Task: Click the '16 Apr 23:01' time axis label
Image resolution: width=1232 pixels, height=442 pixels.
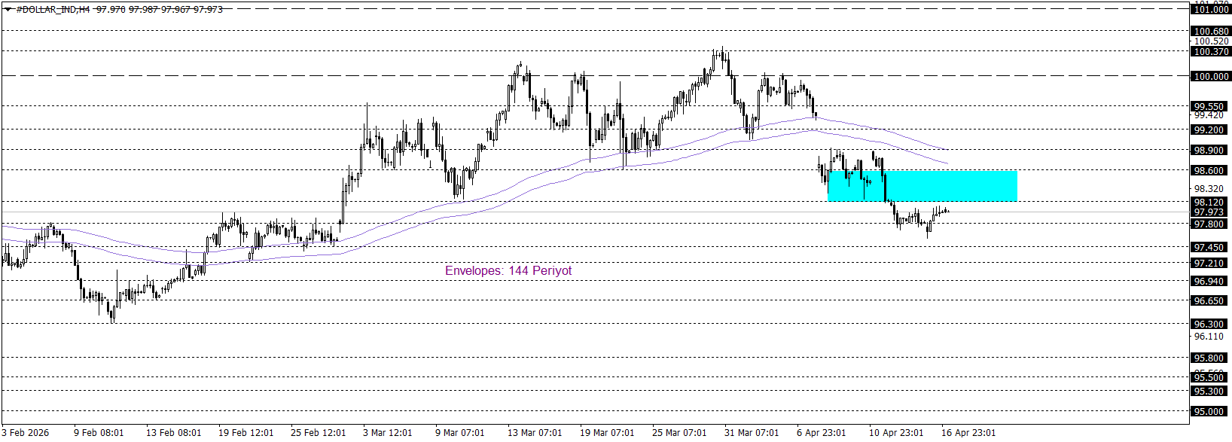Action: [968, 433]
